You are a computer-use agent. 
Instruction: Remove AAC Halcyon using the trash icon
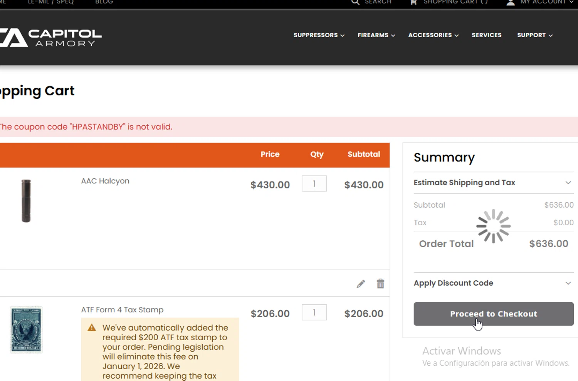(380, 284)
